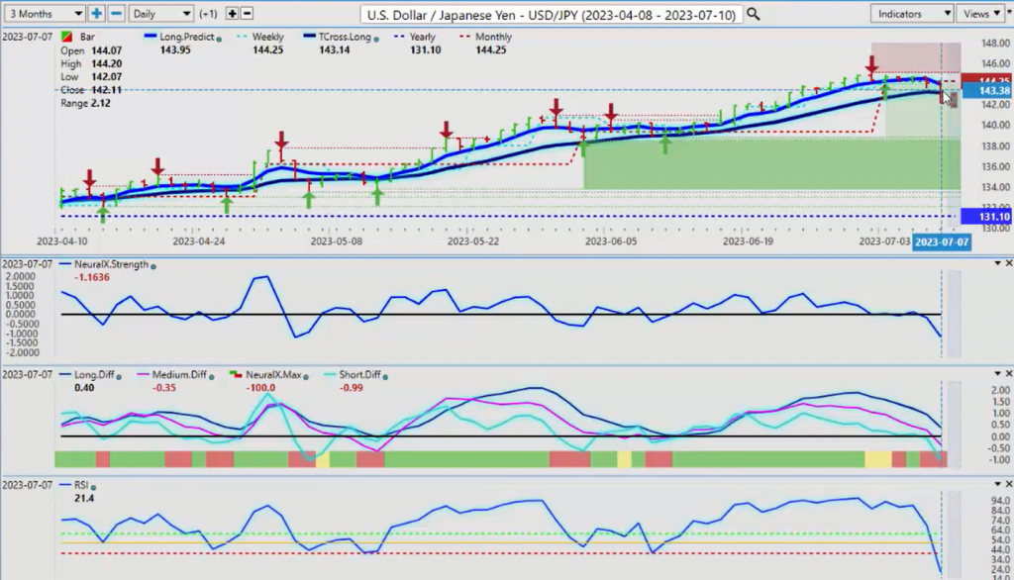The width and height of the screenshot is (1014, 580).
Task: Expand the NeuralX.Strength panel options arrow
Action: pos(995,263)
